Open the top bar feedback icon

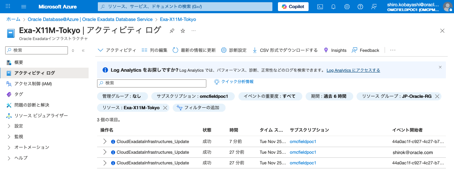coord(374,7)
